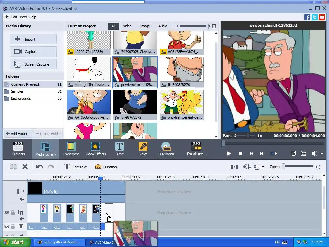Select the brian-griffin-stewie thumbnail
Image resolution: width=329 pixels, height=247 pixels.
pos(89,72)
